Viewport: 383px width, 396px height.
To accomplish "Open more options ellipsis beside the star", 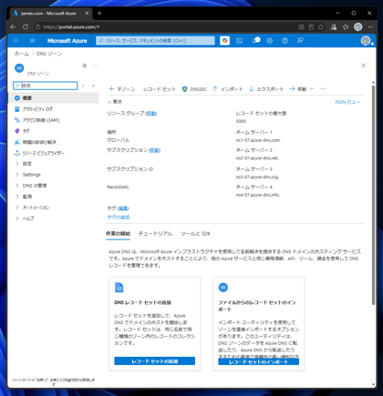I will 96,66.
